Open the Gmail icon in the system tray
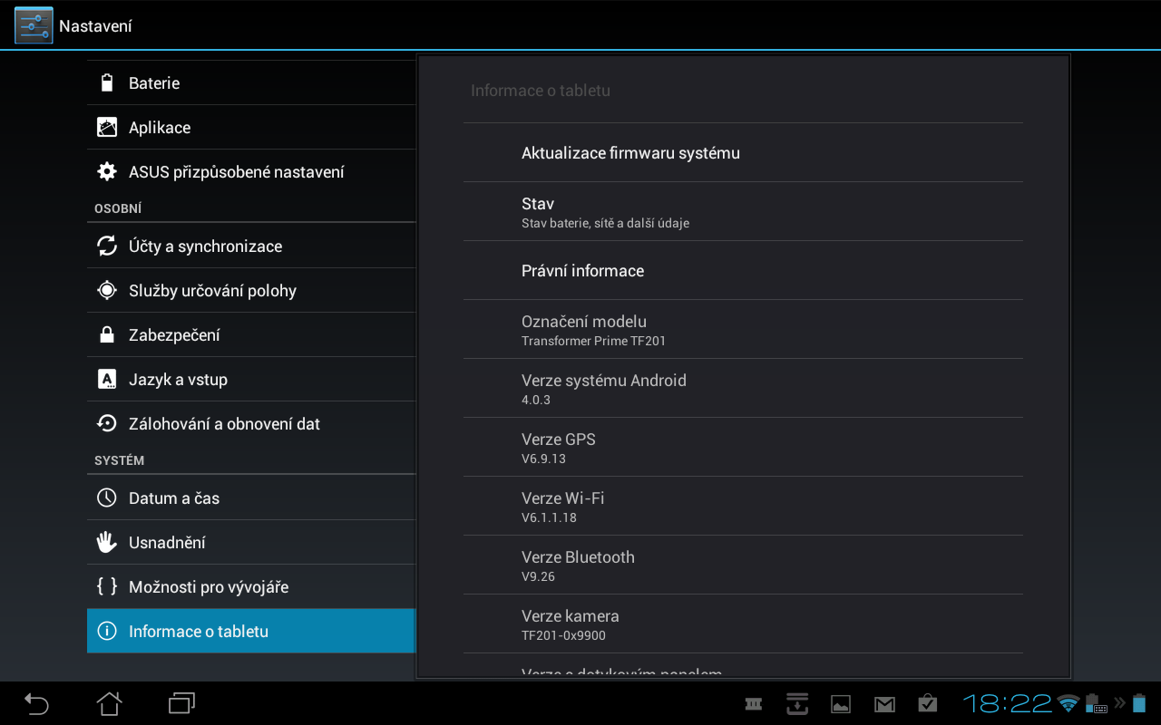Viewport: 1161px width, 725px height. [884, 703]
